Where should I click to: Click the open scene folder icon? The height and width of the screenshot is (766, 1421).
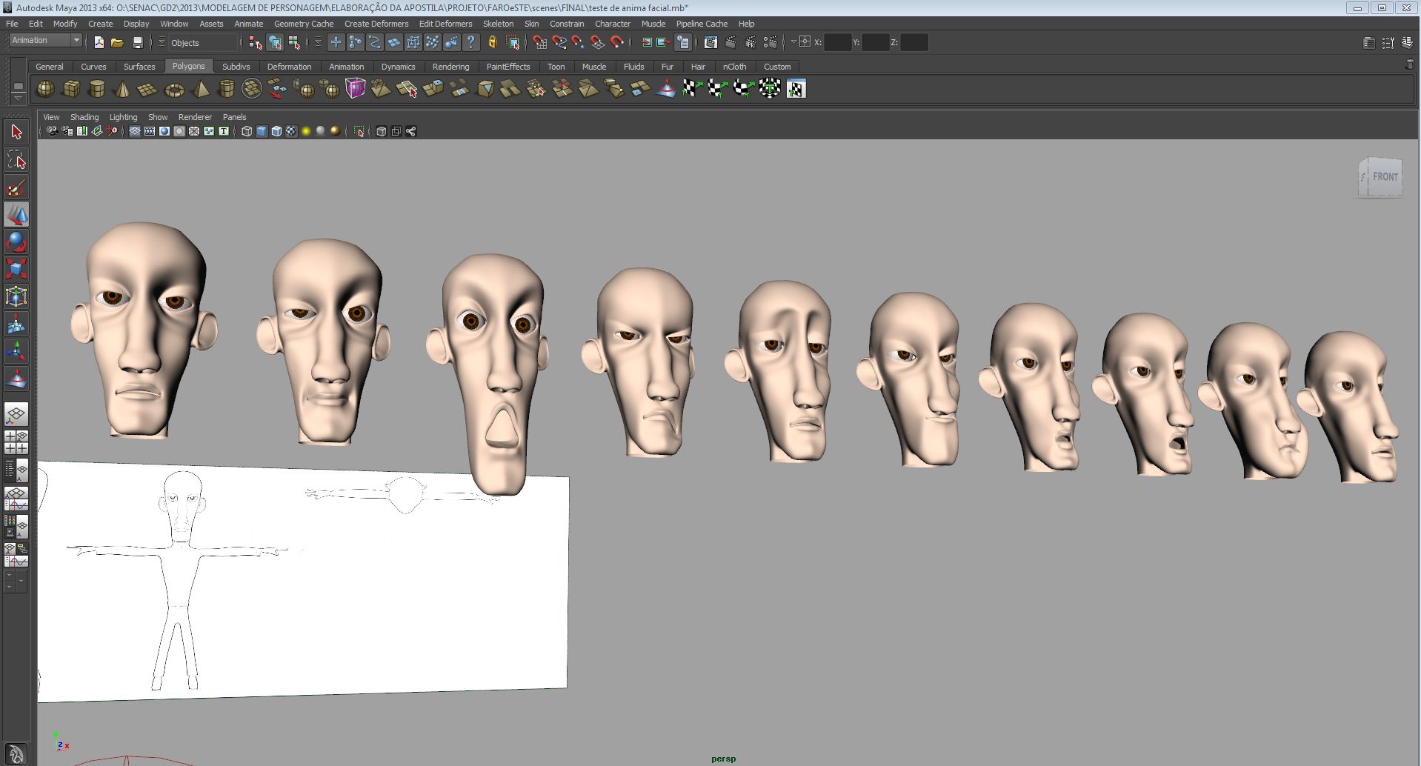coord(117,43)
